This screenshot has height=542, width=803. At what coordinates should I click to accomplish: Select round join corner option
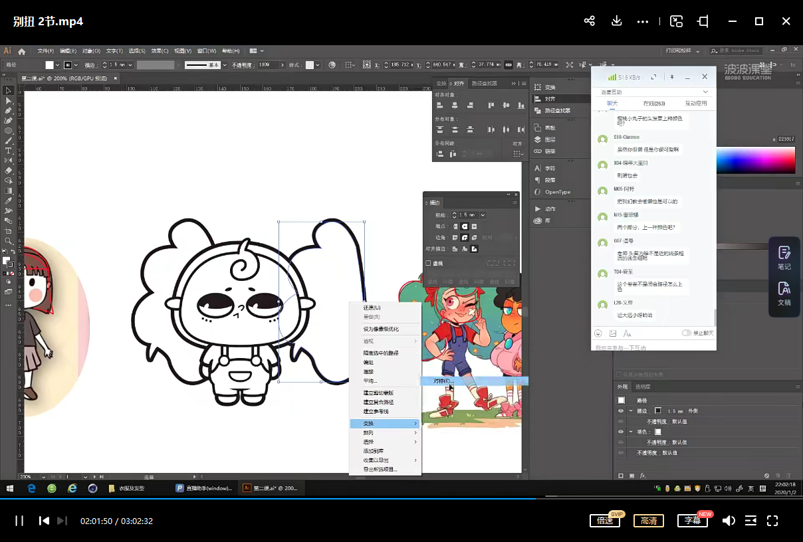(x=465, y=237)
